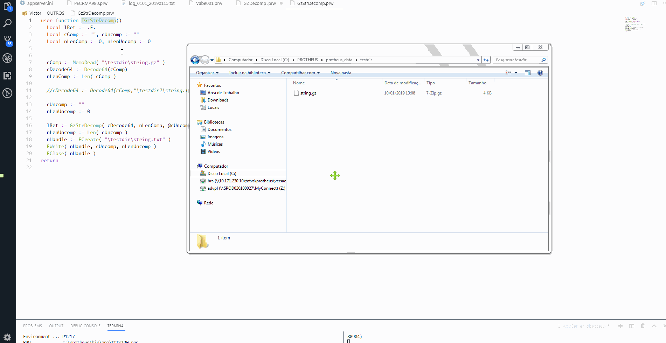
Task: Click protheus_data in the address breadcrumb
Action: (339, 60)
